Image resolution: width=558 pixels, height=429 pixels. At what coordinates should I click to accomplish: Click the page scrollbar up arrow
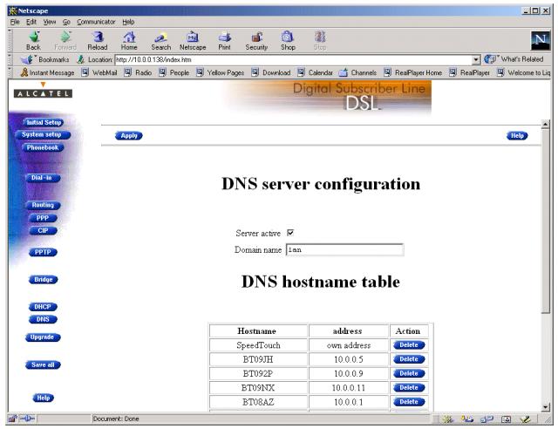coord(546,124)
